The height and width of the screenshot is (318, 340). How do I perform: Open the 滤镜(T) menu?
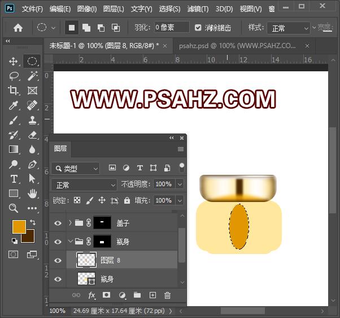click(x=198, y=9)
